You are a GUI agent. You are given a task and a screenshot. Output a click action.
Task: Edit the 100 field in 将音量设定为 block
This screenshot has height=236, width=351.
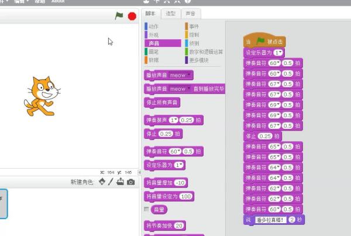click(186, 197)
